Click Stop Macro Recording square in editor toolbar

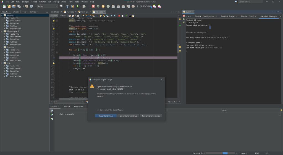click(x=122, y=16)
